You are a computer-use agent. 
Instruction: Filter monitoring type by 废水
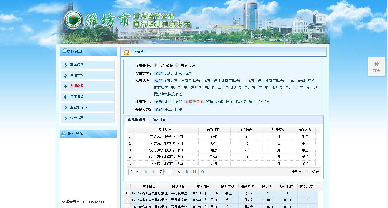[x=168, y=74]
